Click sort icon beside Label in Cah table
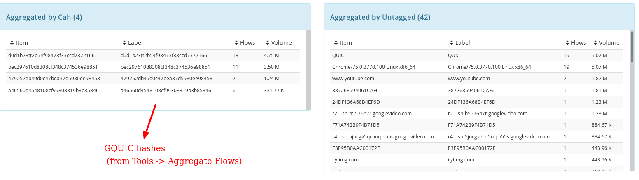Viewport: 639px width, 180px height. pos(124,43)
